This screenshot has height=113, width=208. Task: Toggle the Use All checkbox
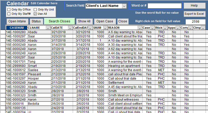[35, 14]
